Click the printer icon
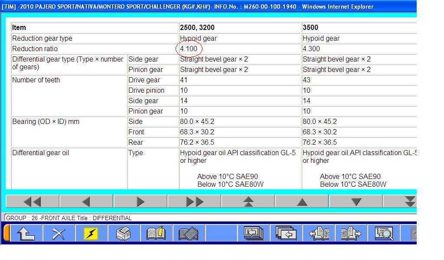 pos(124,234)
